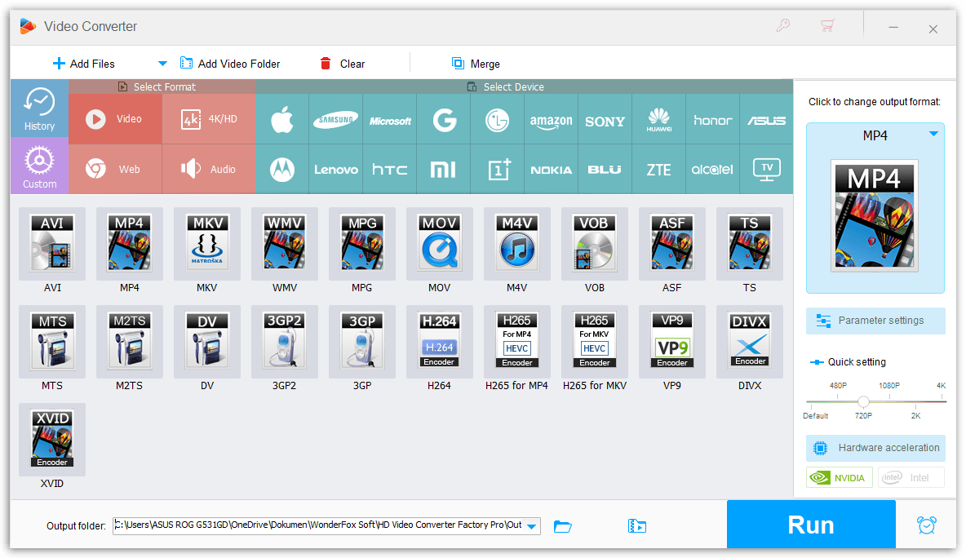The width and height of the screenshot is (966, 558).
Task: Click the Add Files button
Action: (x=84, y=64)
